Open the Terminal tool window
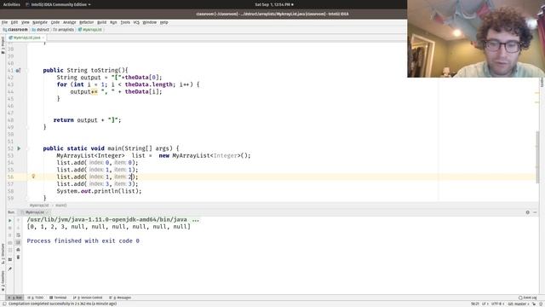 click(x=58, y=298)
